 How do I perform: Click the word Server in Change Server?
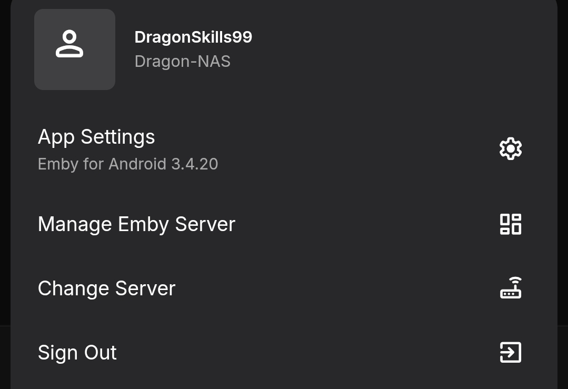pos(145,288)
